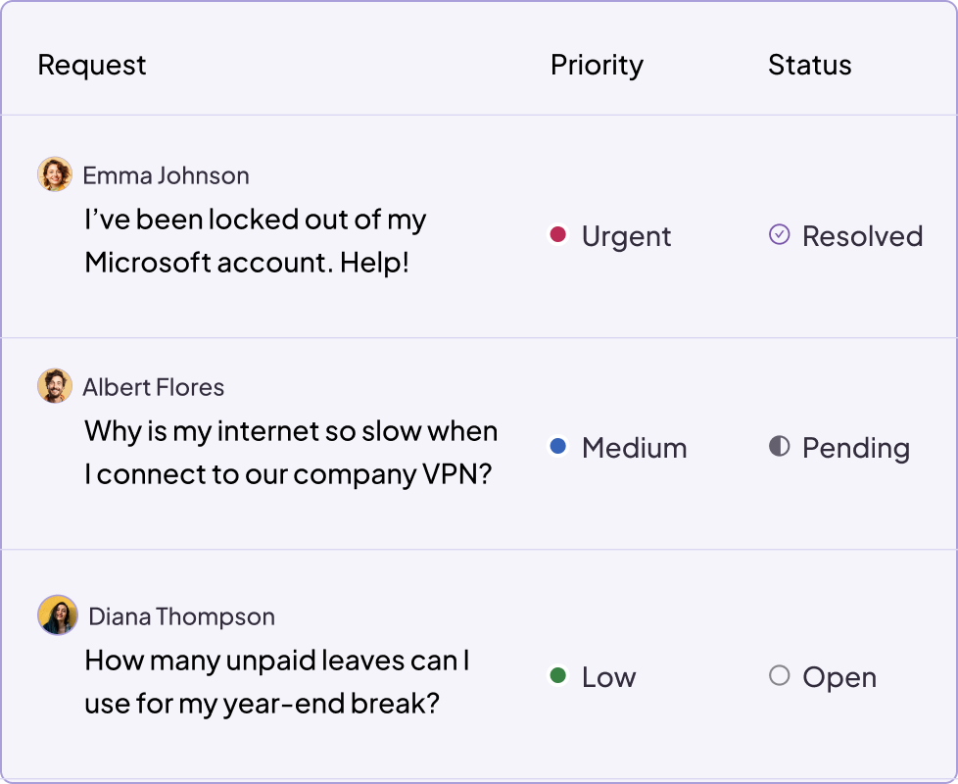Screen dimensions: 958x784
Task: Toggle the Open status on Diana's request
Action: 821,676
